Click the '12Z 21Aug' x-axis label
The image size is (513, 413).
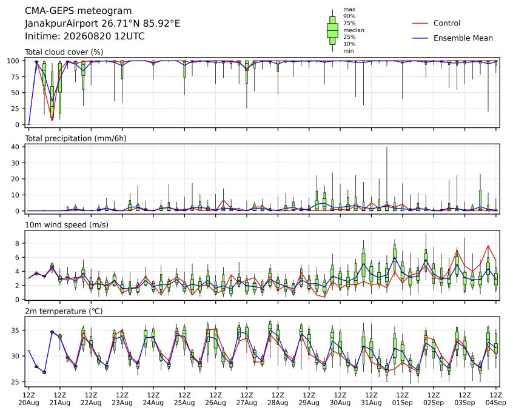click(59, 399)
